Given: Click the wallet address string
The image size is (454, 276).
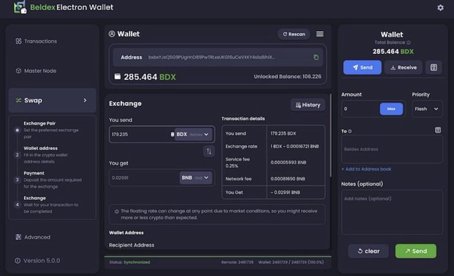Looking at the screenshot, I should click(x=212, y=57).
